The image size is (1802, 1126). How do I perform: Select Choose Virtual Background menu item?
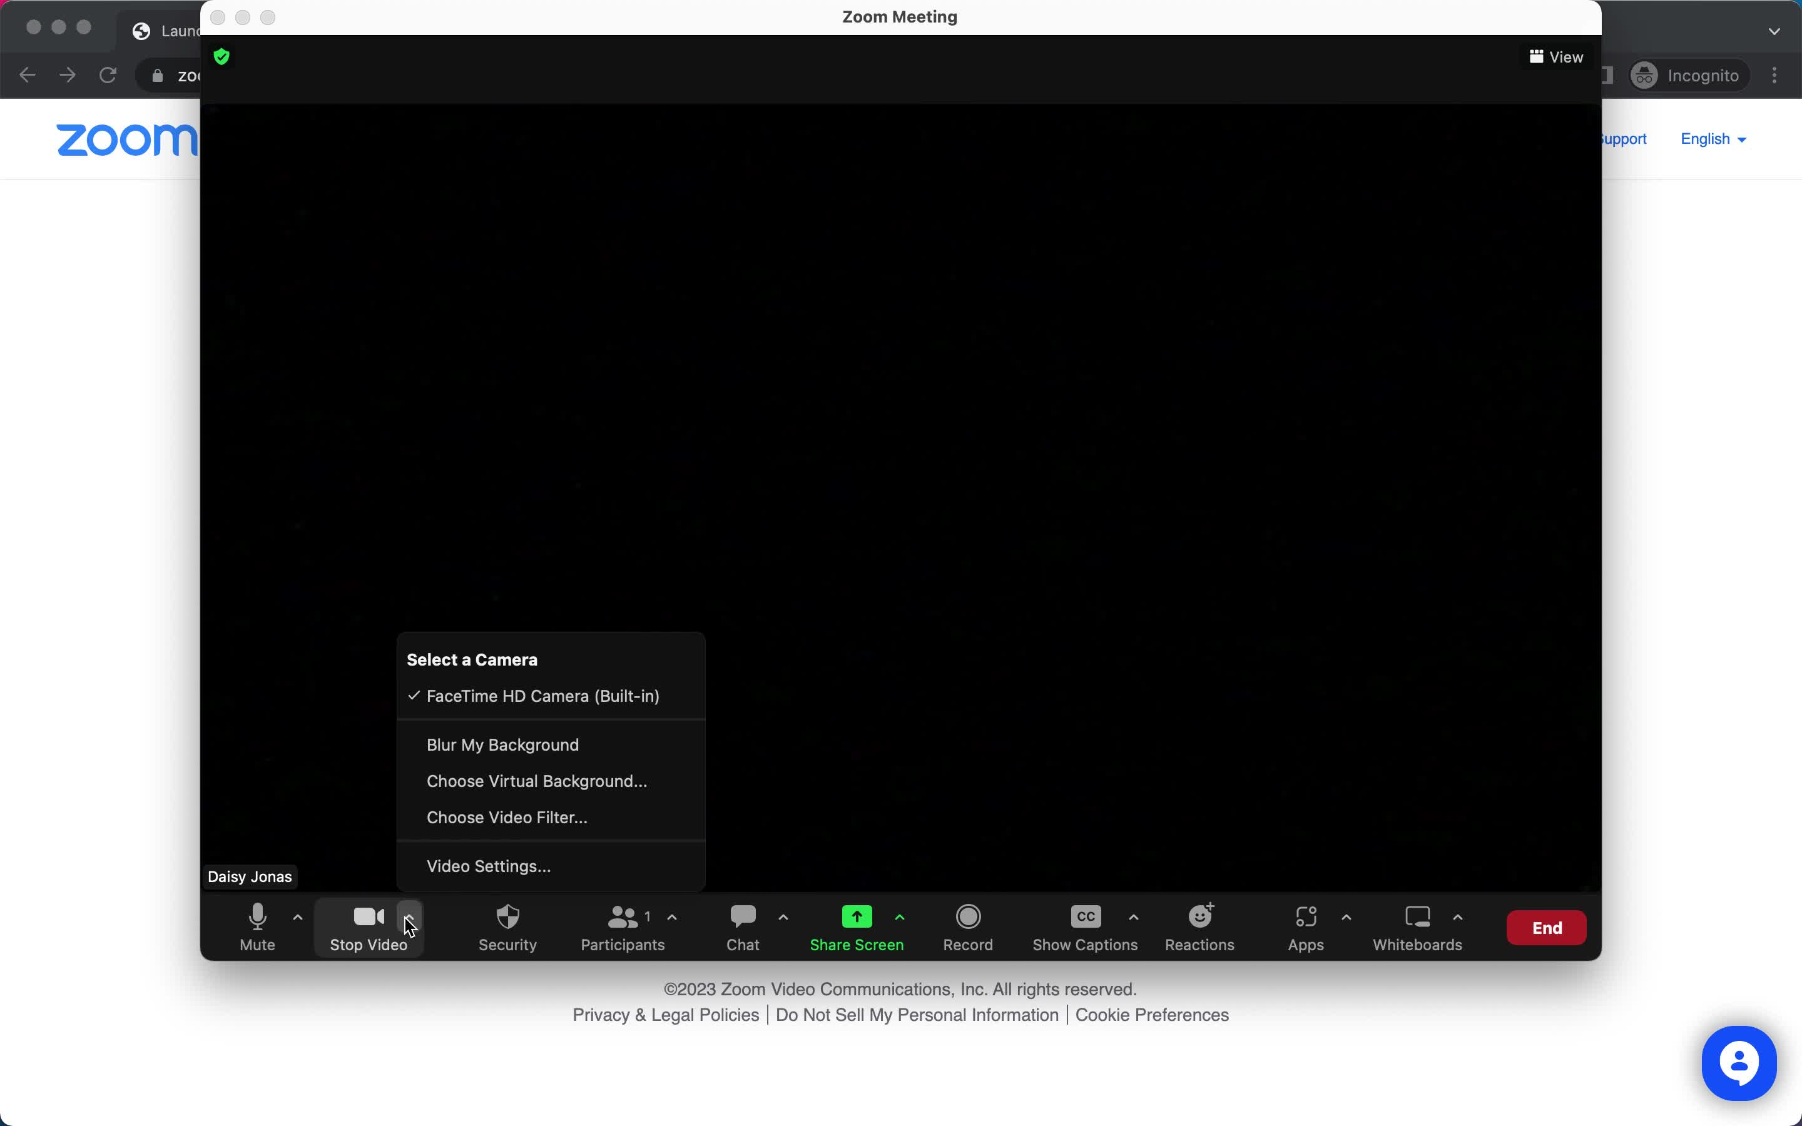tap(537, 781)
